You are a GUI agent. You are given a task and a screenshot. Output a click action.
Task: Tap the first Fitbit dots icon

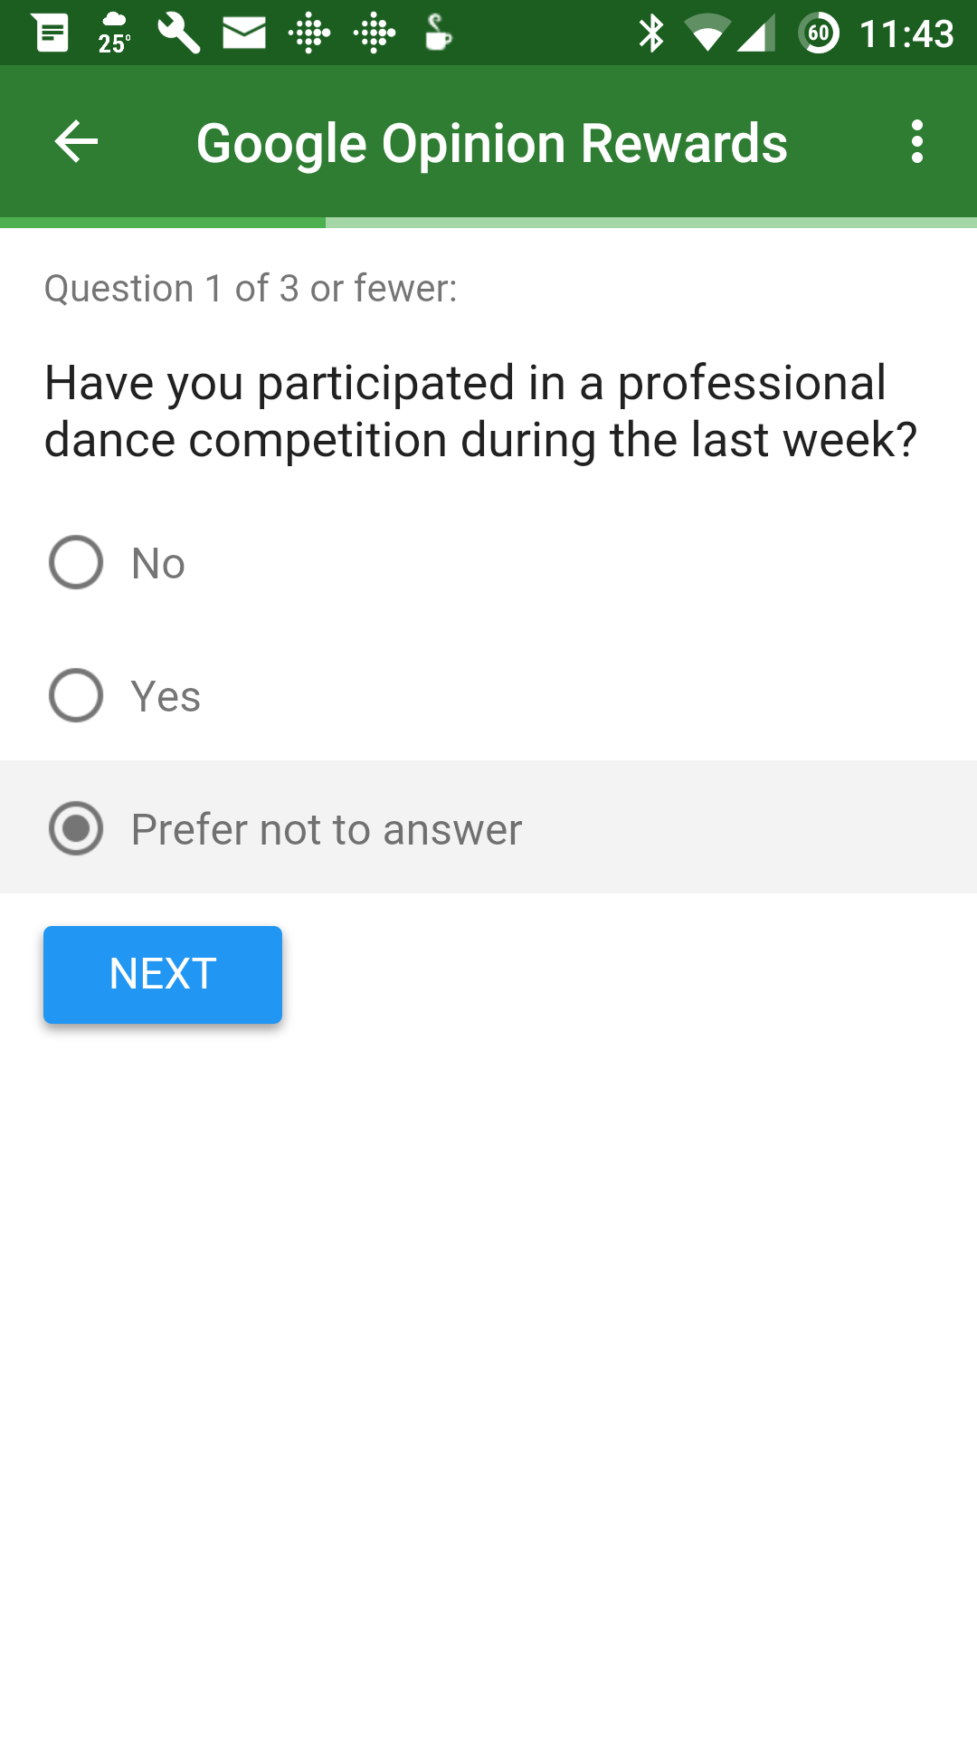(309, 34)
